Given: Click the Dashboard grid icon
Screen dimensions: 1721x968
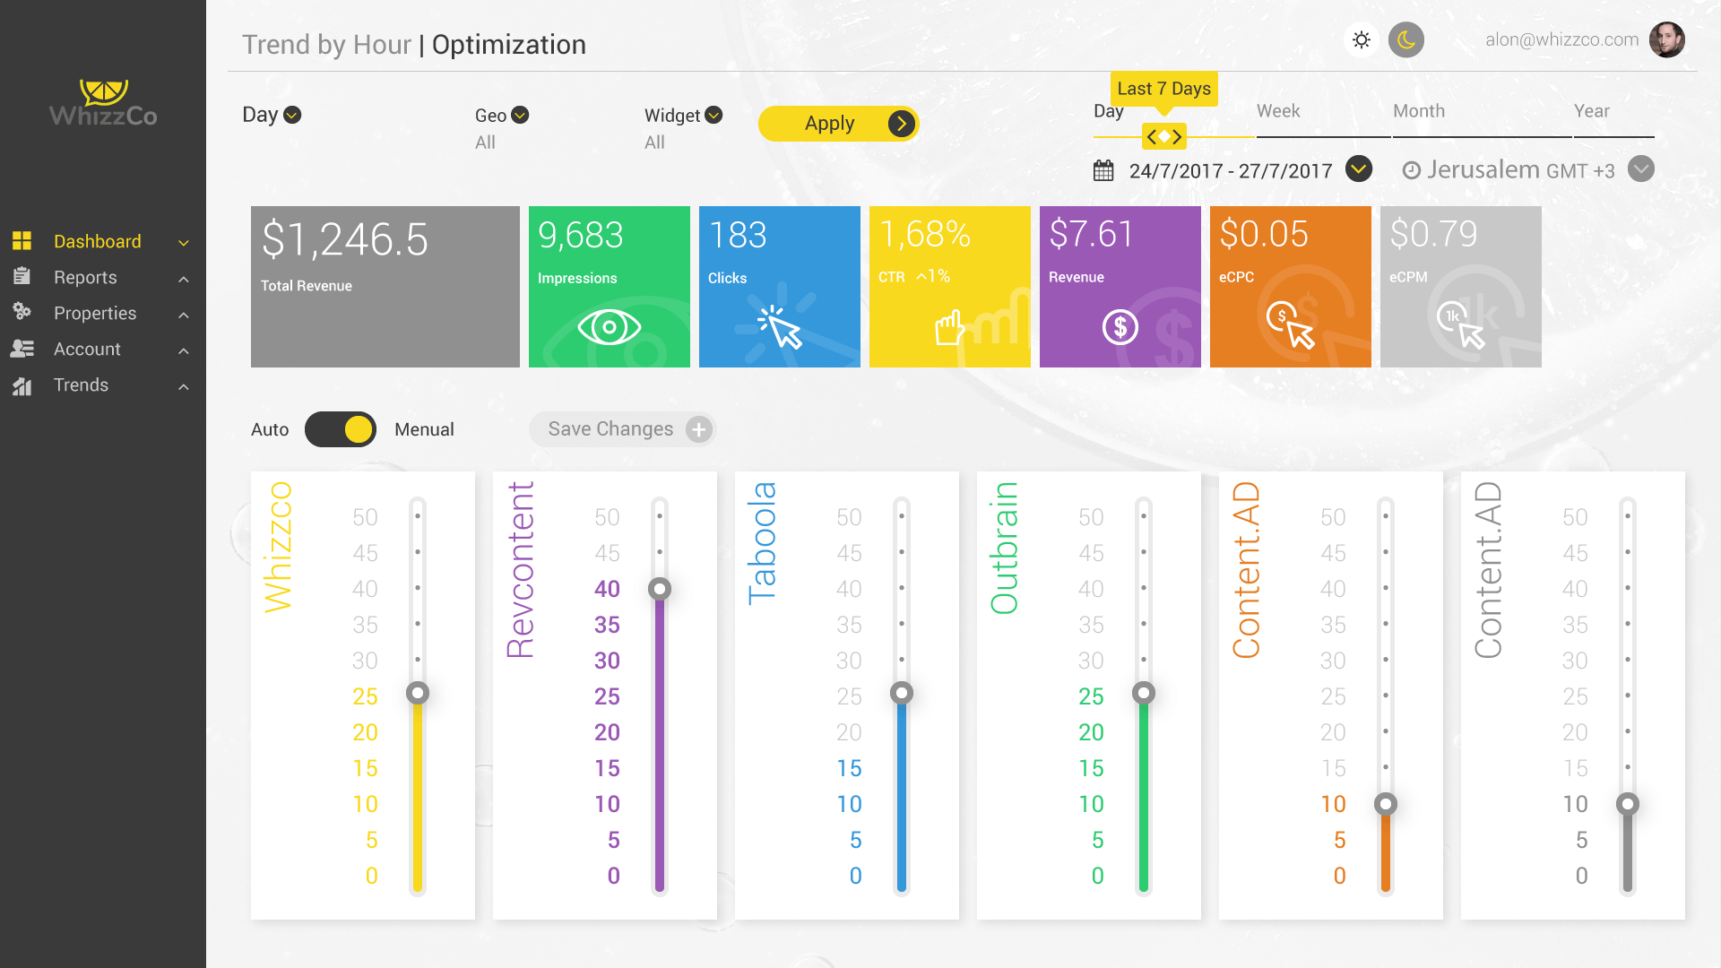Looking at the screenshot, I should 22,240.
